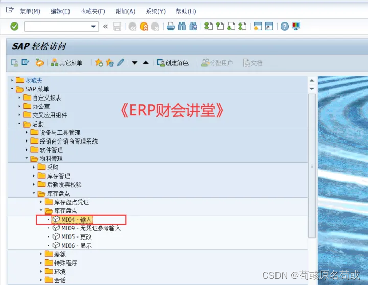Click the User Menu icon in application toolbar
The height and width of the screenshot is (285, 368).
(x=14, y=63)
